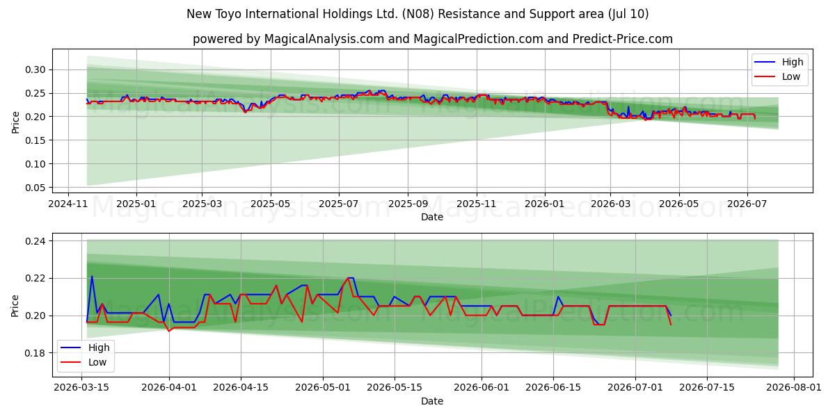Click the 2026-07 tick label
The width and height of the screenshot is (835, 417).
pyautogui.click(x=747, y=204)
